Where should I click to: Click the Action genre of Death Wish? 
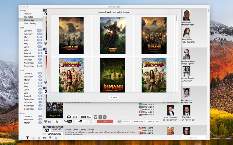(68, 129)
